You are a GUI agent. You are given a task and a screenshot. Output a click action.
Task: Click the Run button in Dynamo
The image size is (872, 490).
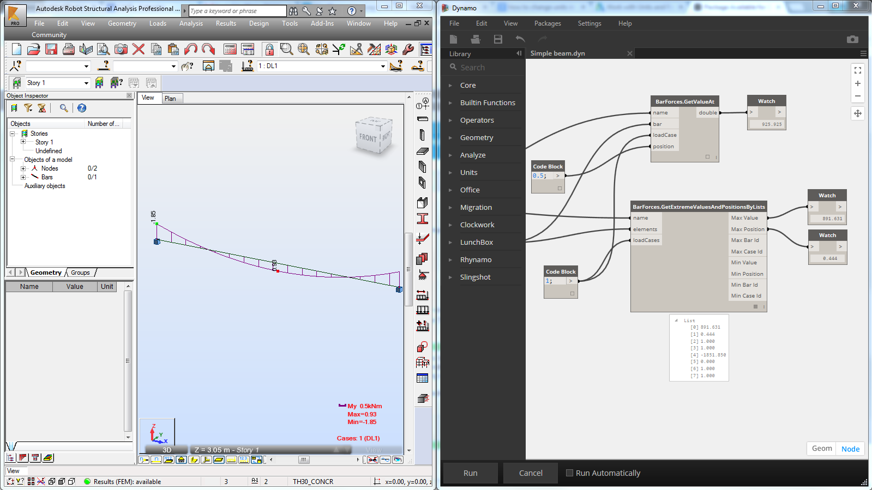470,473
